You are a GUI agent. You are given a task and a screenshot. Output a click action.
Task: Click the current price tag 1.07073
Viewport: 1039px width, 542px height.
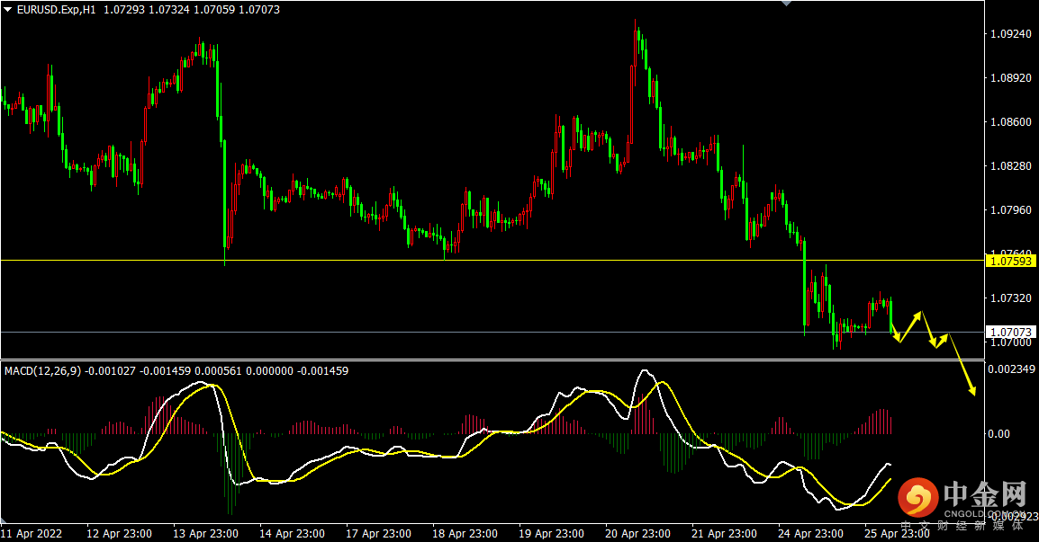[1011, 332]
